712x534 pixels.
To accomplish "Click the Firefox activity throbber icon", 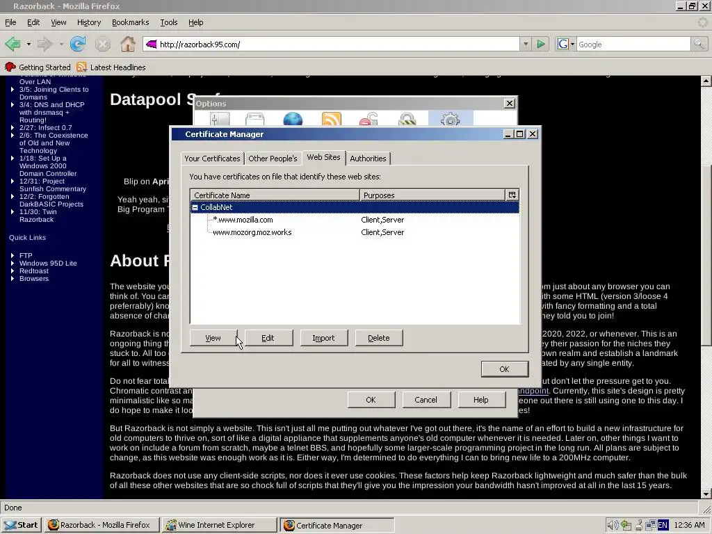I will tap(703, 22).
